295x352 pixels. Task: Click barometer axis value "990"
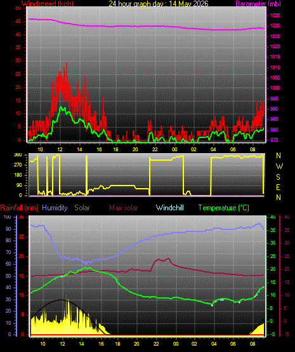[274, 109]
